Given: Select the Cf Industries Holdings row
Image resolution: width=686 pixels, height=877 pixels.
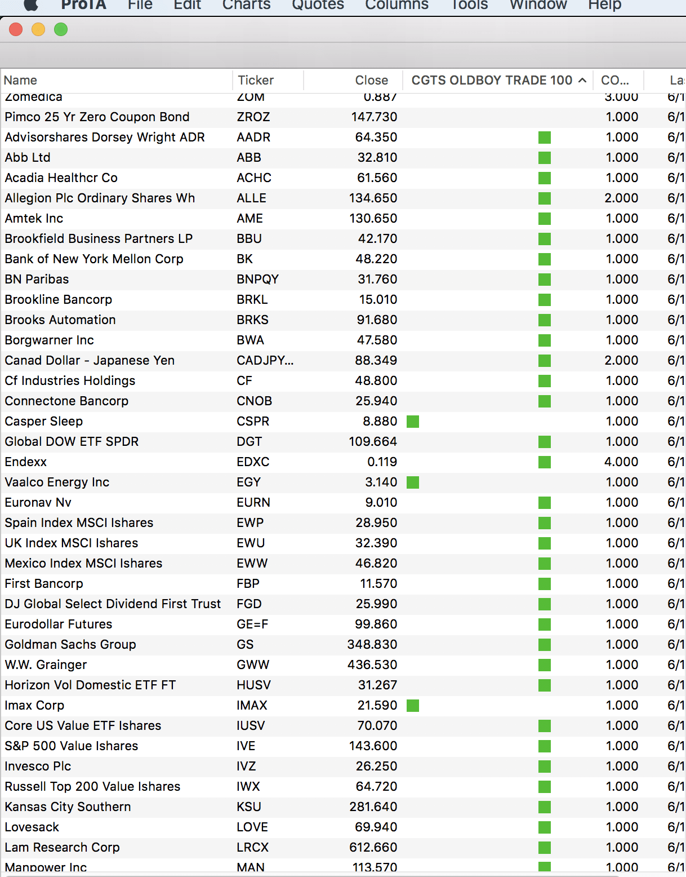Looking at the screenshot, I should [x=343, y=381].
